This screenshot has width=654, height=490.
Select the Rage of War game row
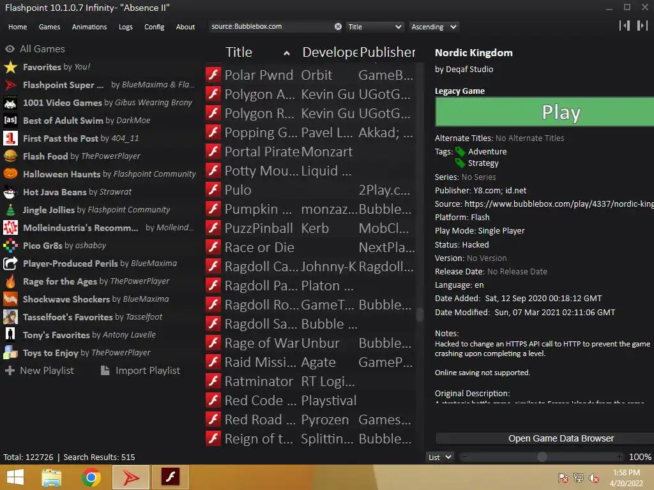click(310, 343)
